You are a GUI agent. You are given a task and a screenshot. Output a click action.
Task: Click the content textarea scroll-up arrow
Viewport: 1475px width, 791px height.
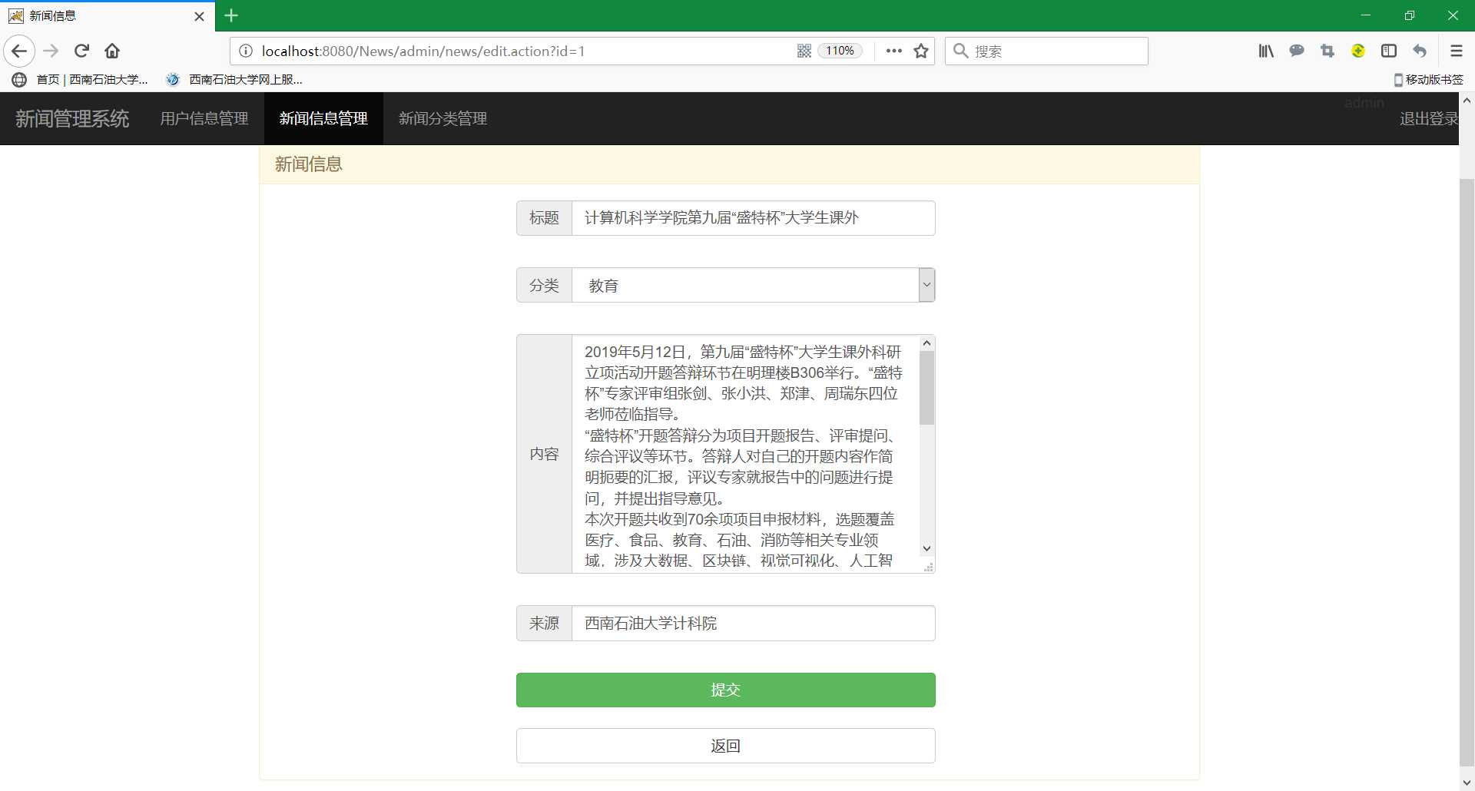pyautogui.click(x=926, y=343)
